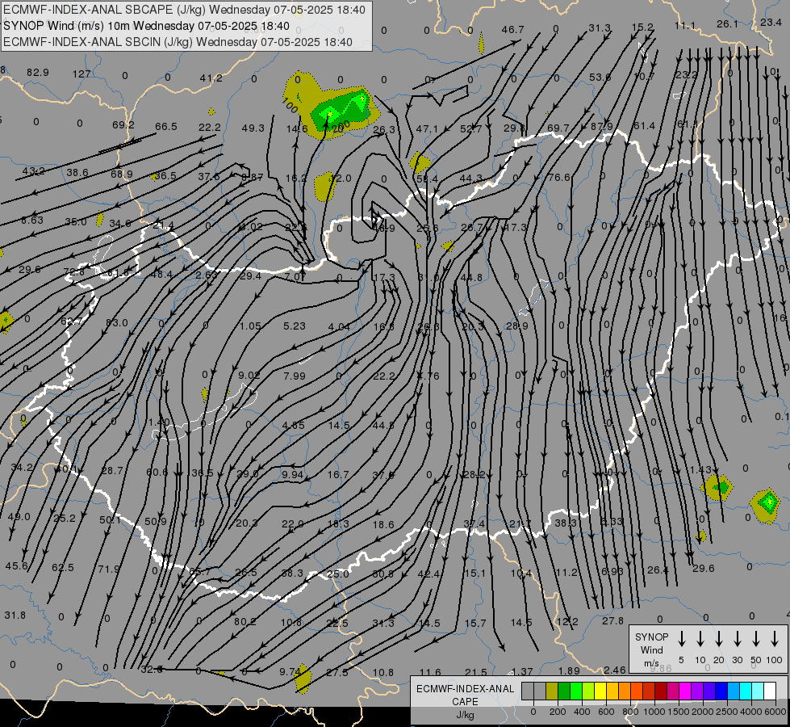
Task: Click the 6000 label under CAPE legend
Action: [x=775, y=712]
